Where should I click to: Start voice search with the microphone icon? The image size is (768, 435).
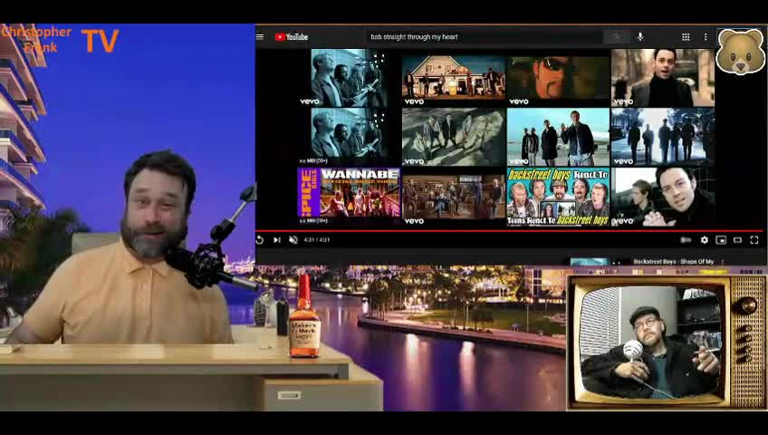click(640, 37)
